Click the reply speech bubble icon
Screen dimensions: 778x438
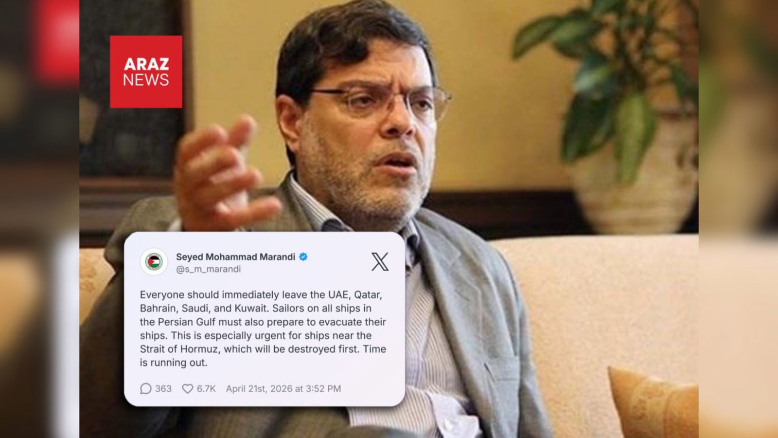(x=145, y=388)
